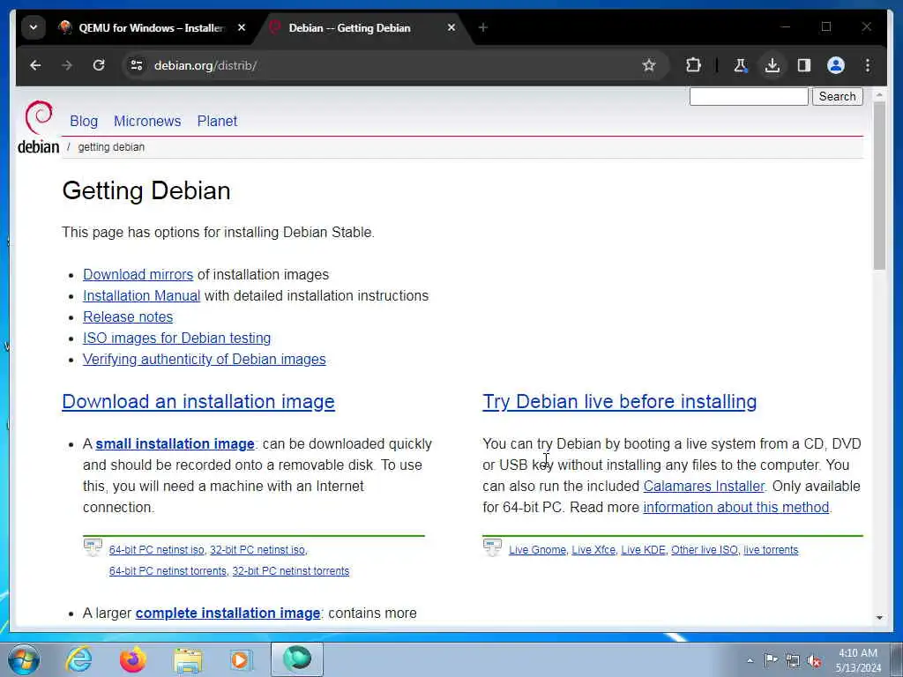Screen dimensions: 903x677
Task: Click Download an installation image heading
Action: 198,401
